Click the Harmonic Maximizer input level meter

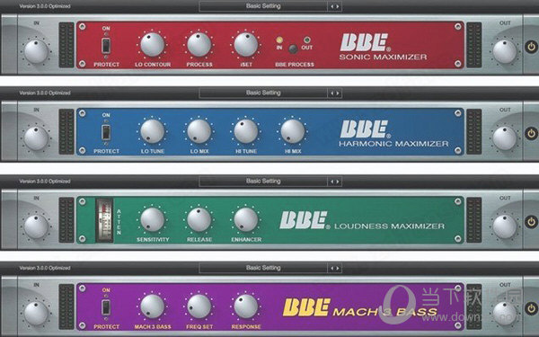click(66, 131)
